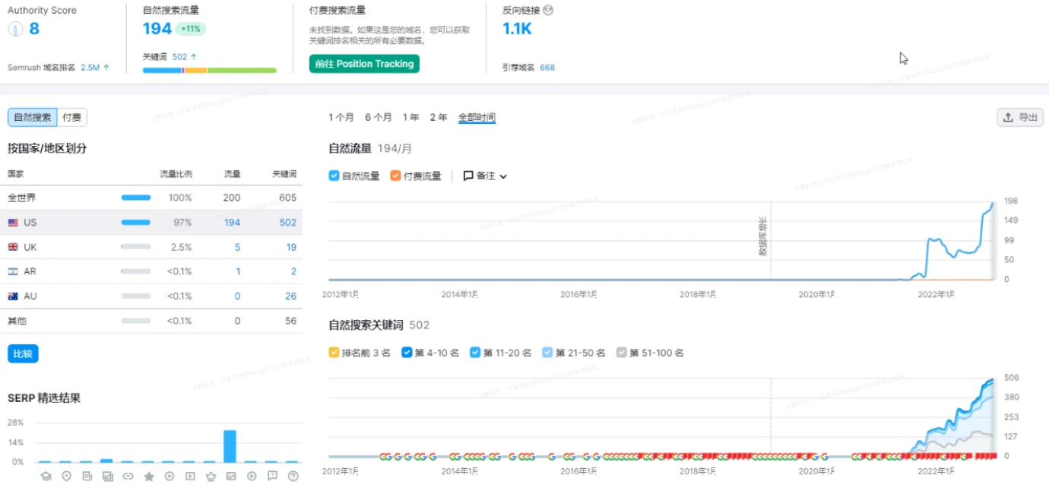Image resolution: width=1049 pixels, height=494 pixels.
Task: Toggle the 第 51-100 名 checkbox
Action: click(622, 353)
